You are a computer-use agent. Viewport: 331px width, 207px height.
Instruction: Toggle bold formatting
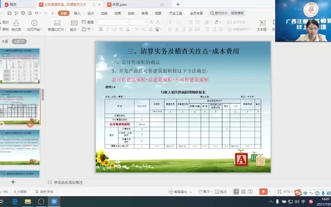pos(101,29)
